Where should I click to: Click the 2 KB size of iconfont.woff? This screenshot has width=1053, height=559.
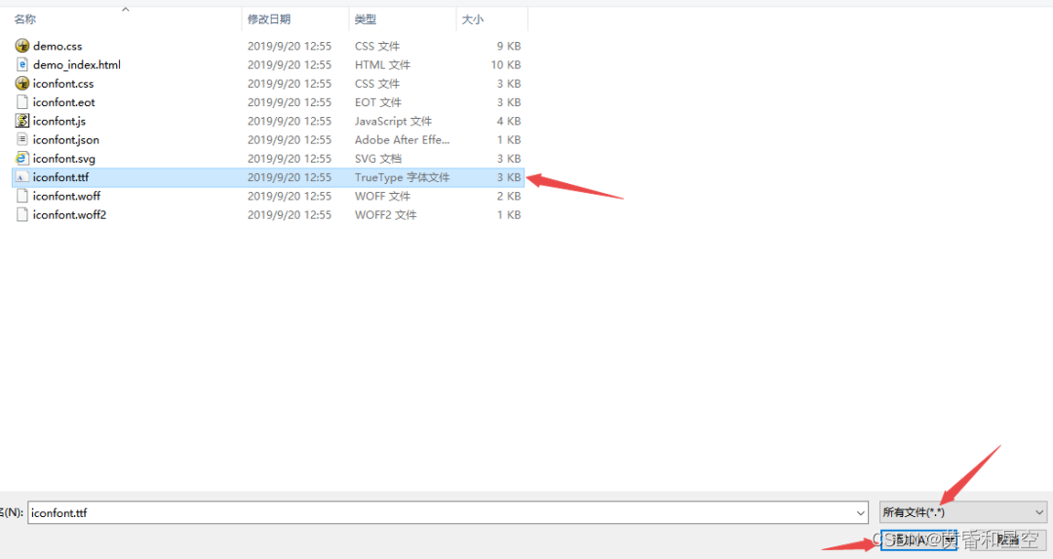click(509, 197)
